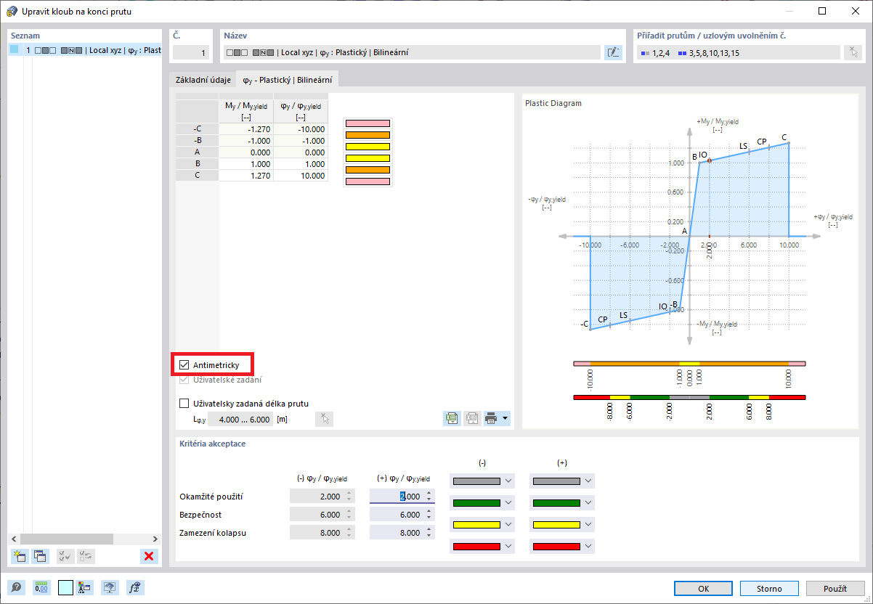Screen dimensions: 873x604
Task: Switch to the Základní údaje tab
Action: point(203,80)
